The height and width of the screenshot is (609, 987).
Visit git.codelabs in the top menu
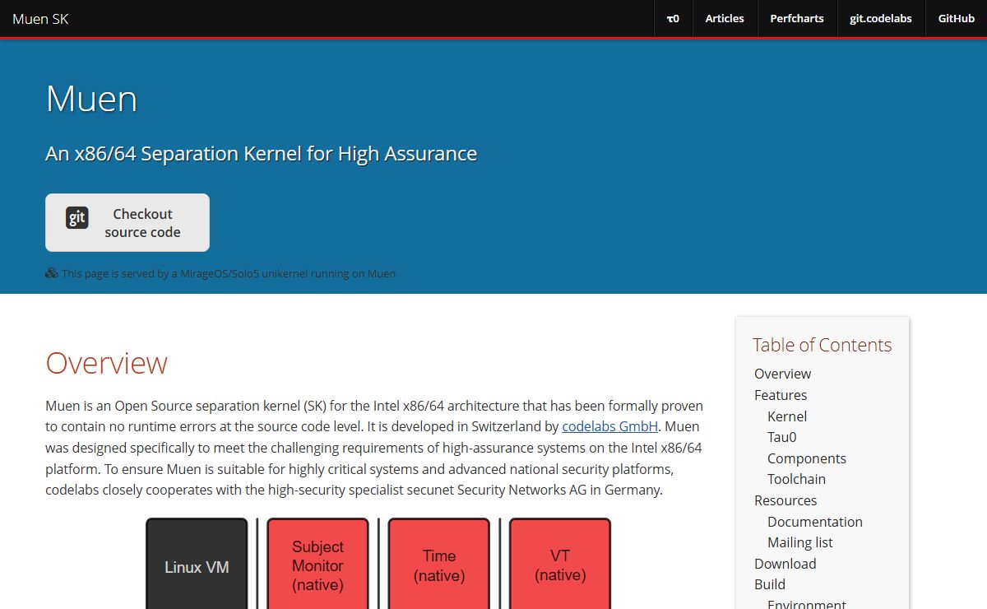click(x=881, y=18)
